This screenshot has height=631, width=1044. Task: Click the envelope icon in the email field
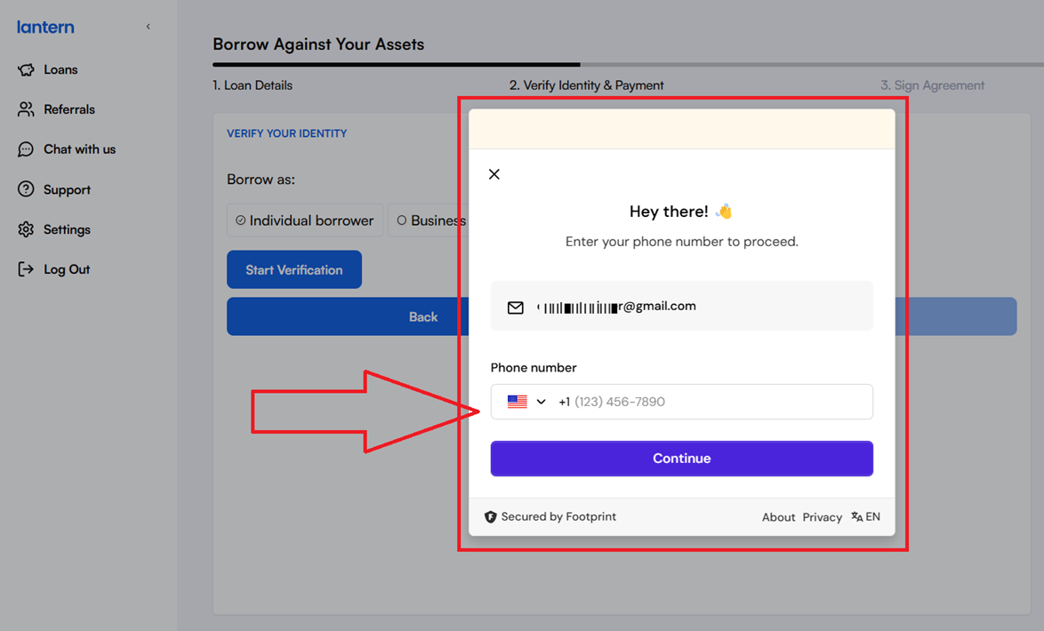tap(516, 308)
